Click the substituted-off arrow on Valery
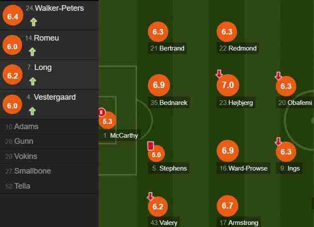314x227 pixels. pos(150,196)
